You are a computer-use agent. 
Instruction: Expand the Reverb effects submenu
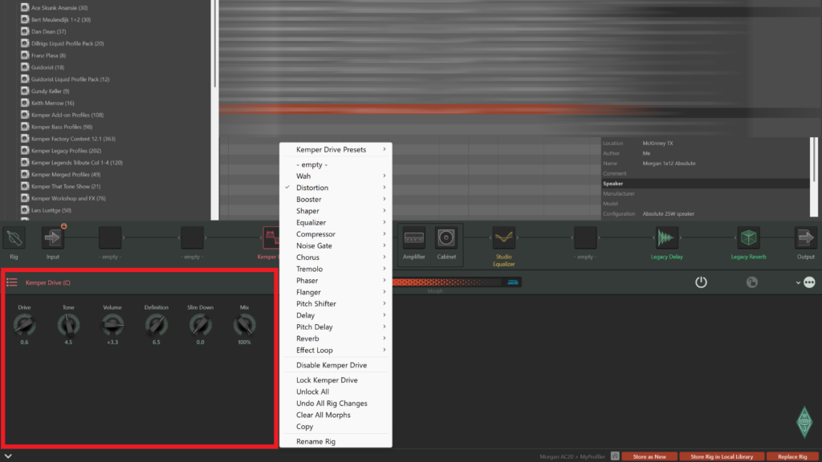coord(307,338)
